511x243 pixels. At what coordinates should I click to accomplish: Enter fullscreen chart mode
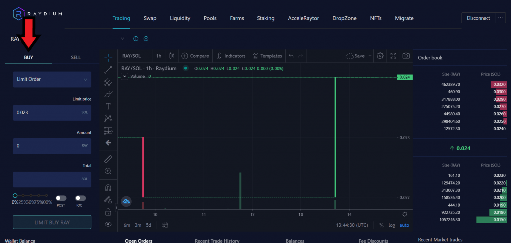pyautogui.click(x=393, y=56)
